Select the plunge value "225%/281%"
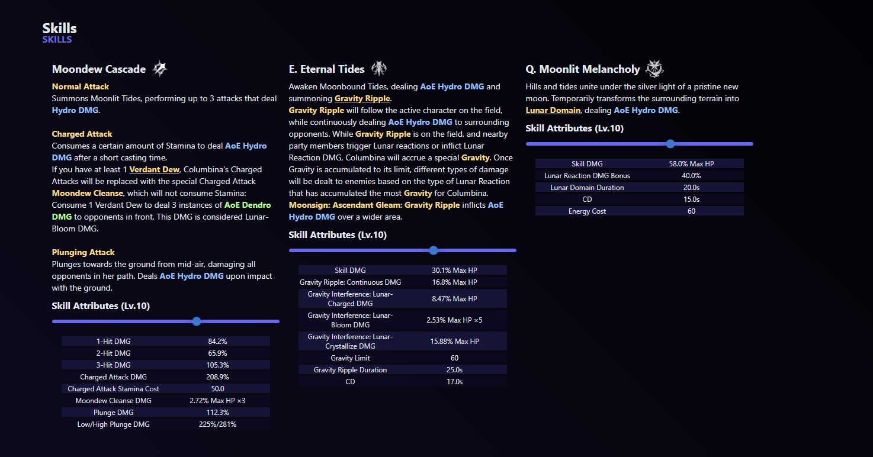This screenshot has width=873, height=457. pyautogui.click(x=218, y=424)
